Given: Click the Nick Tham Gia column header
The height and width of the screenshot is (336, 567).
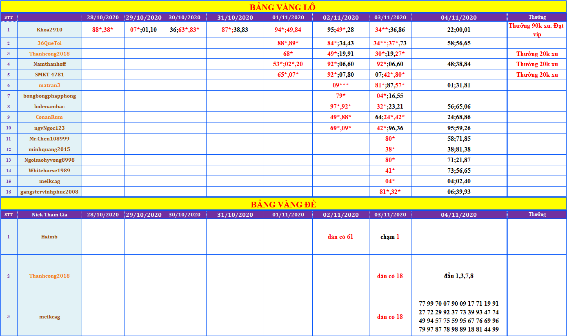Looking at the screenshot, I should (x=49, y=215).
